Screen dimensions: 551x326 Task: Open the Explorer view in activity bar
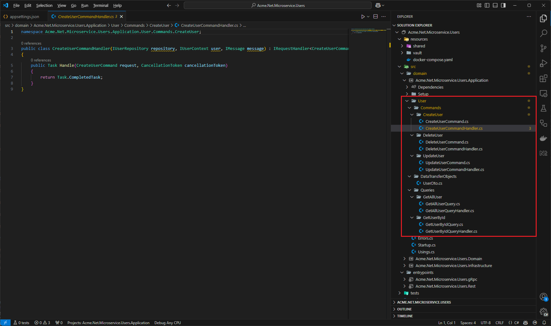coord(543,18)
